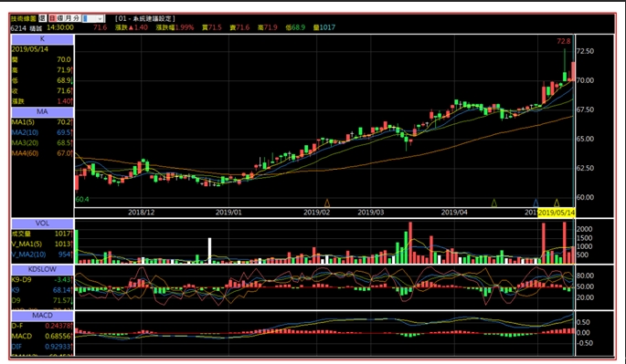This screenshot has height=364, width=626.
Task: Switch to monthly (月) period
Action: click(x=68, y=18)
